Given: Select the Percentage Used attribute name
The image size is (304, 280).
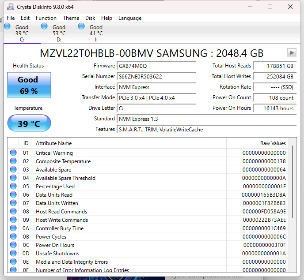Looking at the screenshot, I should click(55, 187).
